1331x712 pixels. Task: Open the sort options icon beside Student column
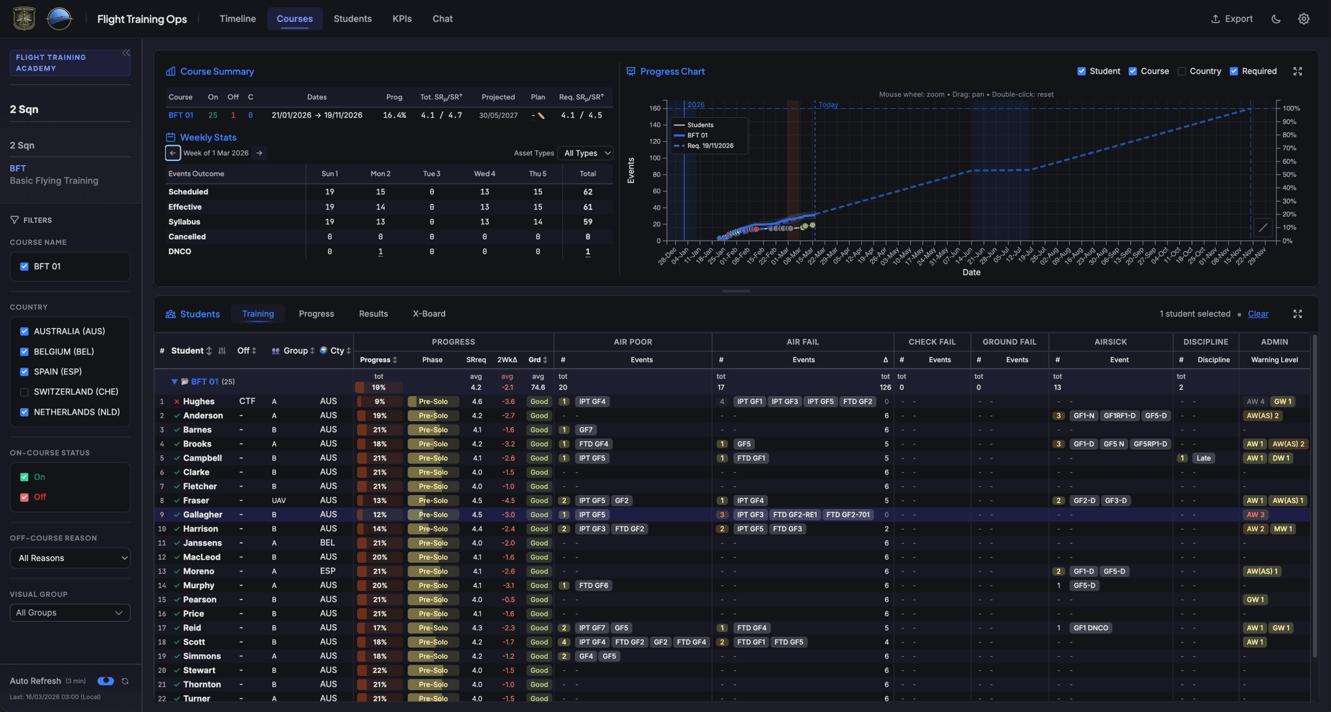[x=222, y=351]
